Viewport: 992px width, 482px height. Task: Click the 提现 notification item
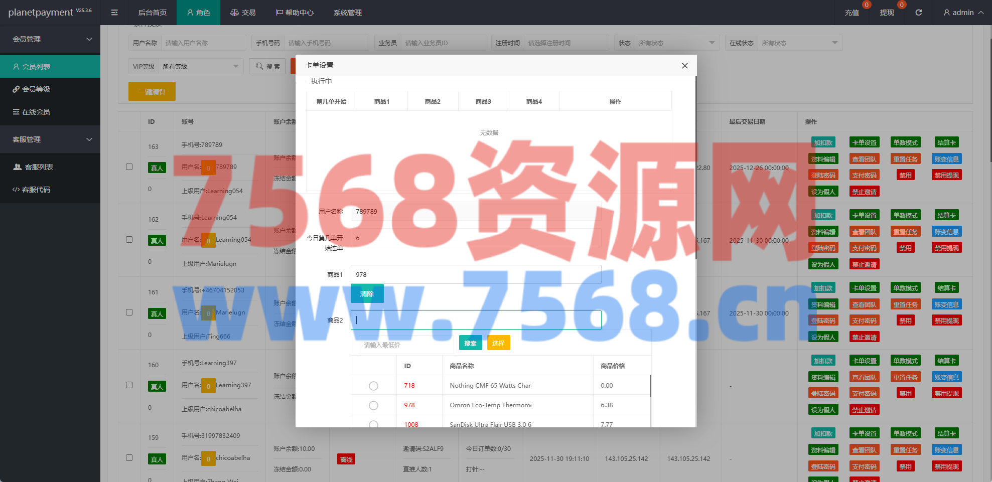pos(887,13)
